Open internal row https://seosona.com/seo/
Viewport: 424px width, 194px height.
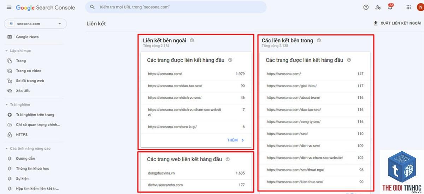tap(315, 134)
